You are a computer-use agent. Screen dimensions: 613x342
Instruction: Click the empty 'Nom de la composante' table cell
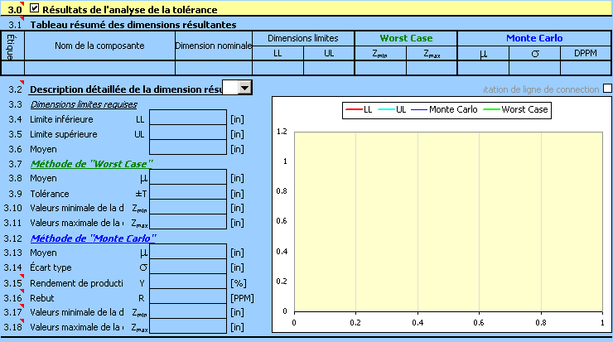[99, 68]
